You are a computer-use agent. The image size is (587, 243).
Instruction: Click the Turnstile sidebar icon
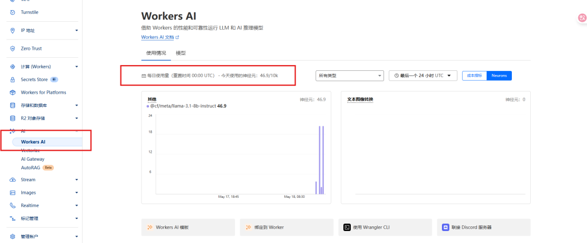click(x=13, y=13)
